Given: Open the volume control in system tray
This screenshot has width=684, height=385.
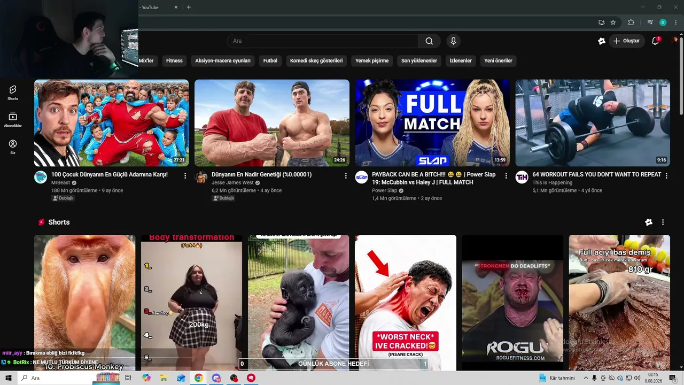Looking at the screenshot, I should coord(639,378).
